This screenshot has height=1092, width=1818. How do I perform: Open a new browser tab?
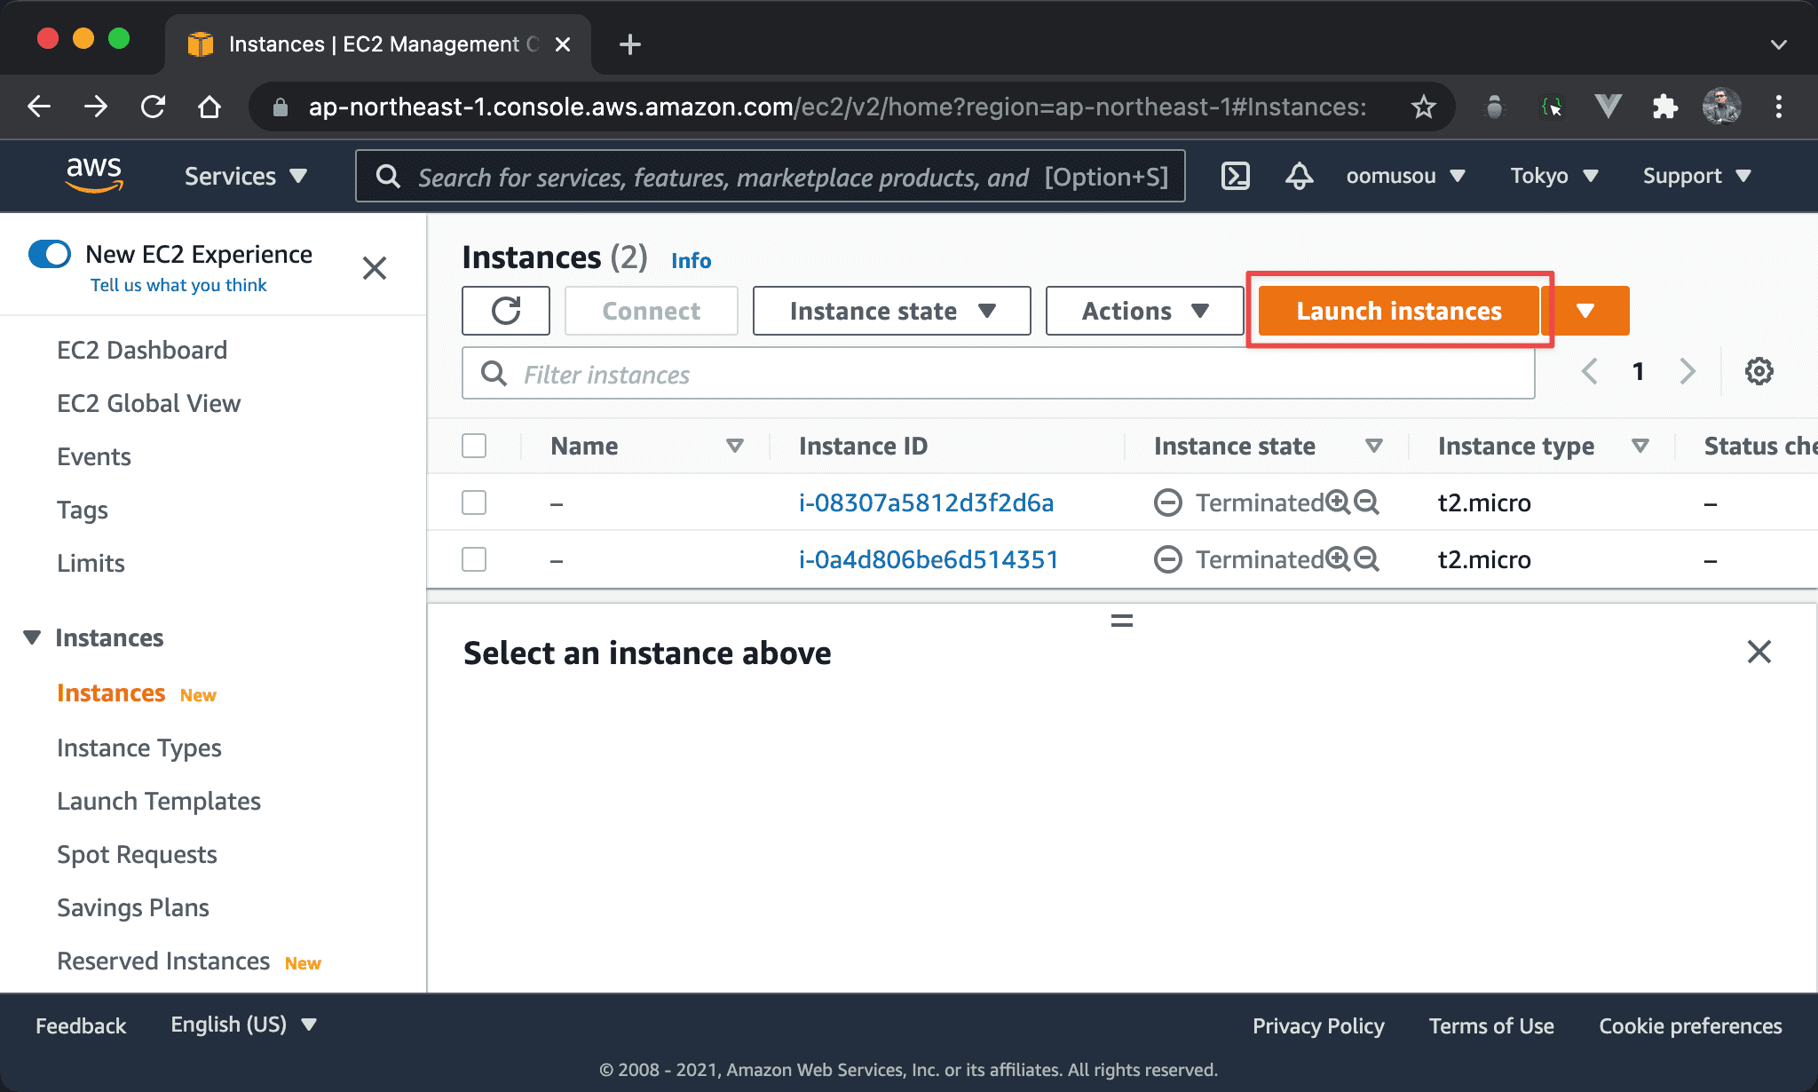[x=630, y=44]
